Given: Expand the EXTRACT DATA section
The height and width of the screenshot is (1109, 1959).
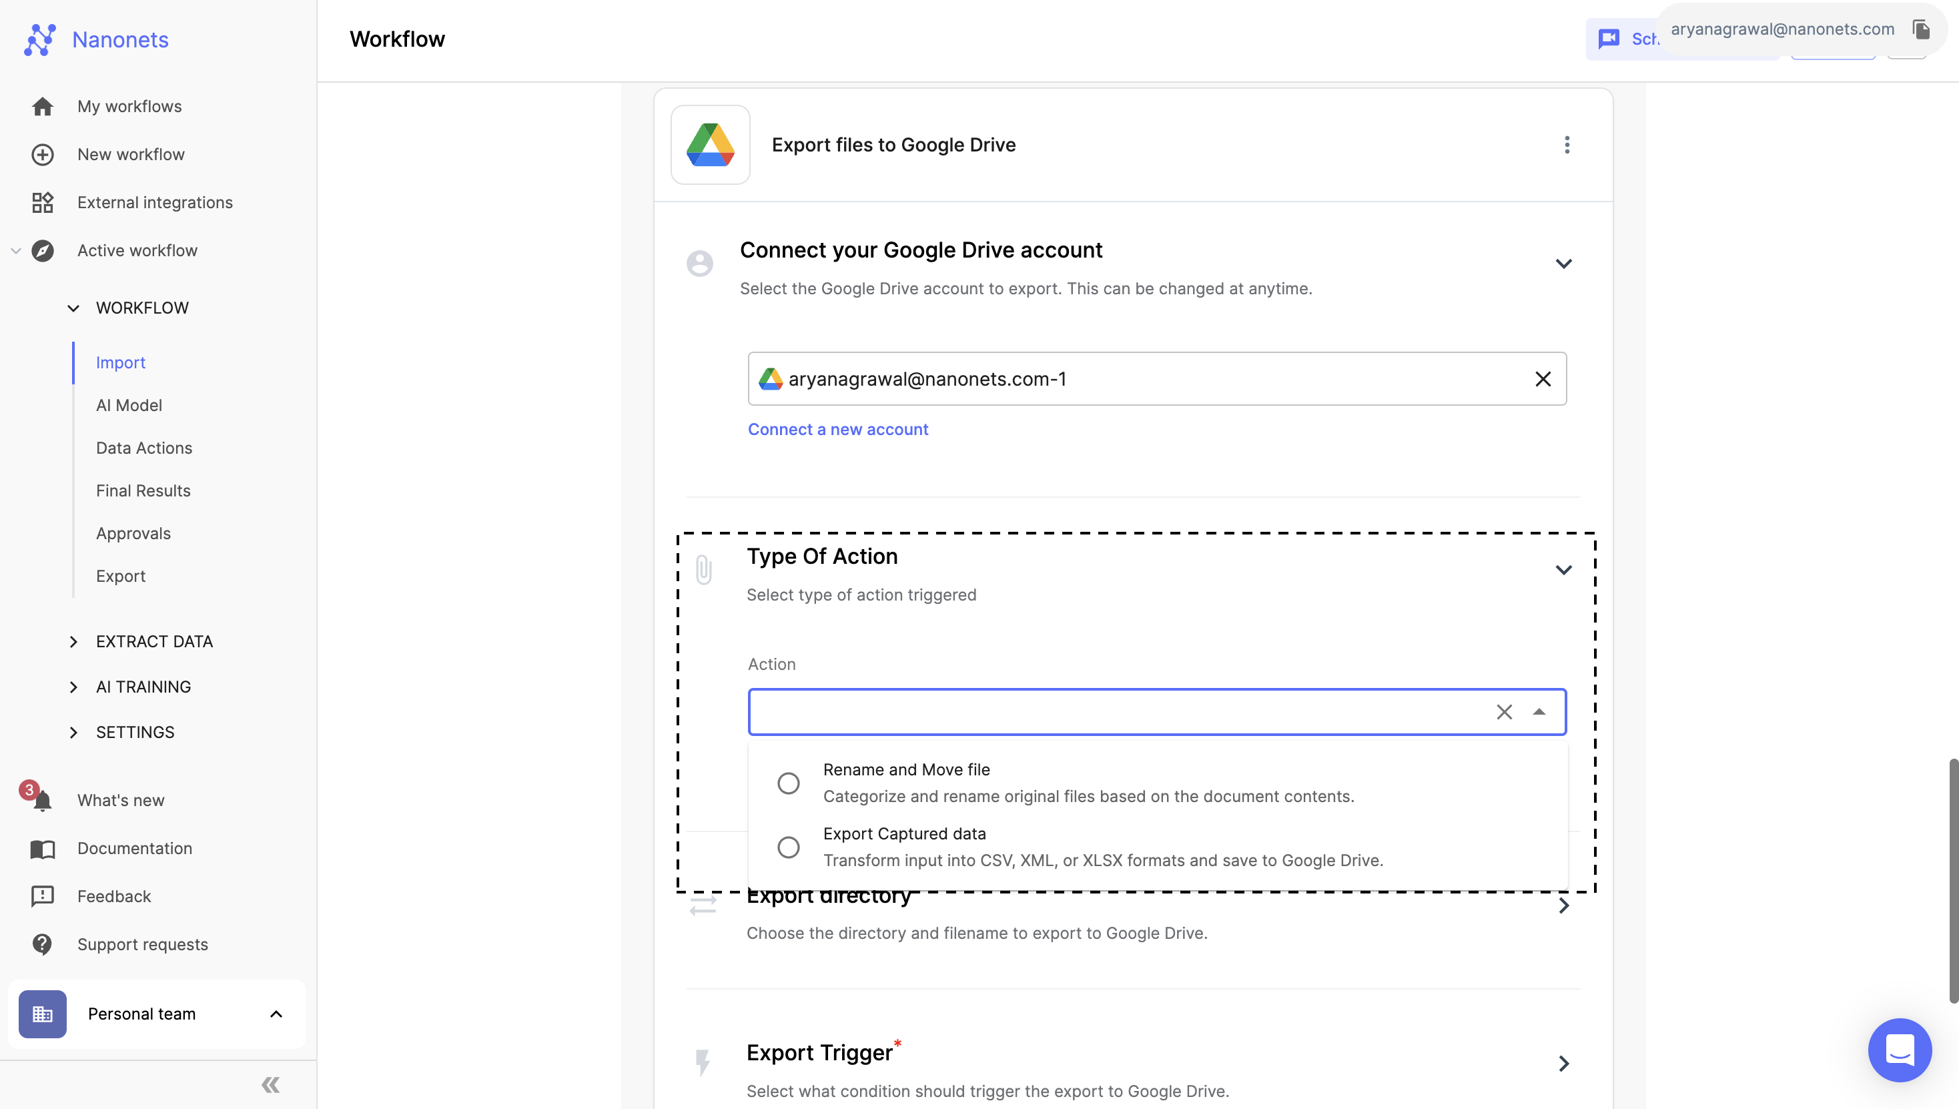Looking at the screenshot, I should pos(73,642).
